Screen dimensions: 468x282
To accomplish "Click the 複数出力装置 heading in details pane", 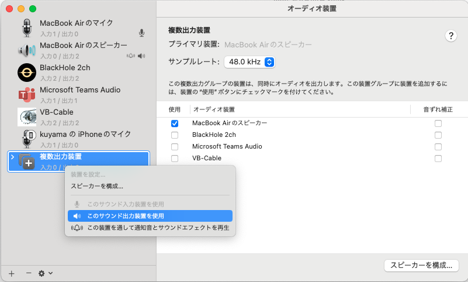I will pyautogui.click(x=189, y=30).
